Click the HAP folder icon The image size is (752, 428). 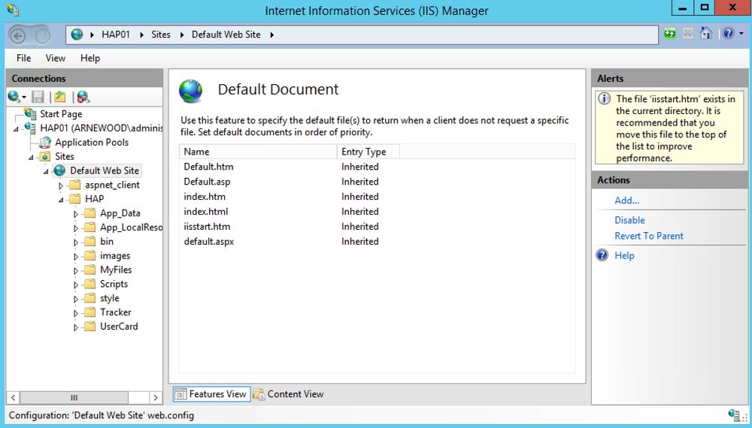74,199
